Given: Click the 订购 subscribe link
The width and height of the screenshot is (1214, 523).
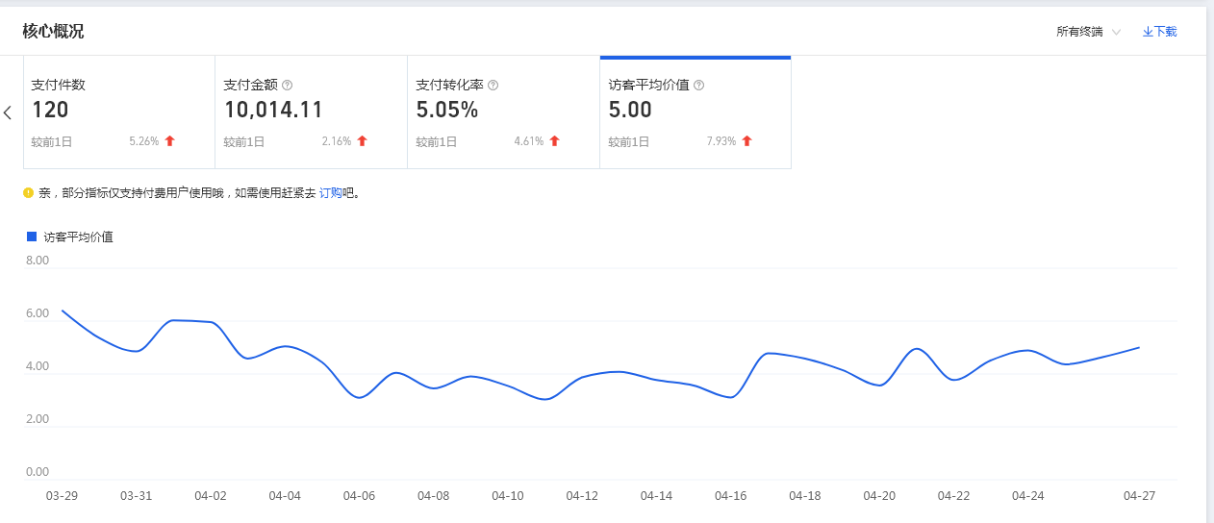Looking at the screenshot, I should (x=330, y=193).
